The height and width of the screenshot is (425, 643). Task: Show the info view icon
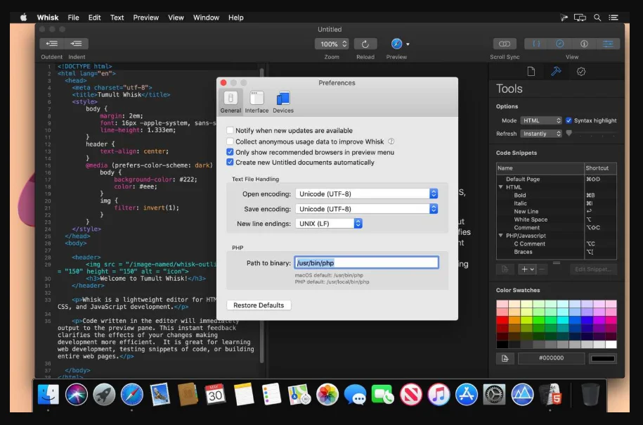584,44
